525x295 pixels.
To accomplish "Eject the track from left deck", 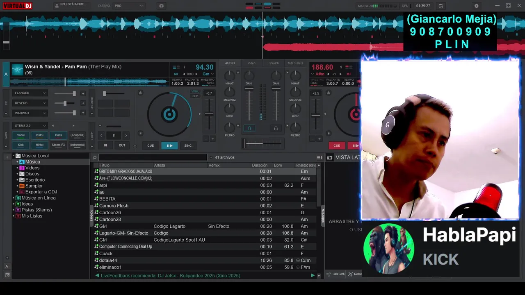I will point(141,93).
